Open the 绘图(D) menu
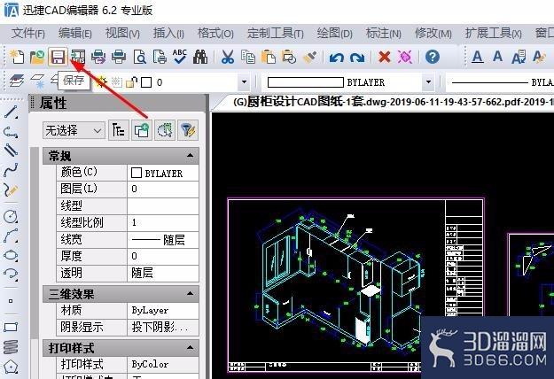The image size is (554, 379). pos(334,34)
